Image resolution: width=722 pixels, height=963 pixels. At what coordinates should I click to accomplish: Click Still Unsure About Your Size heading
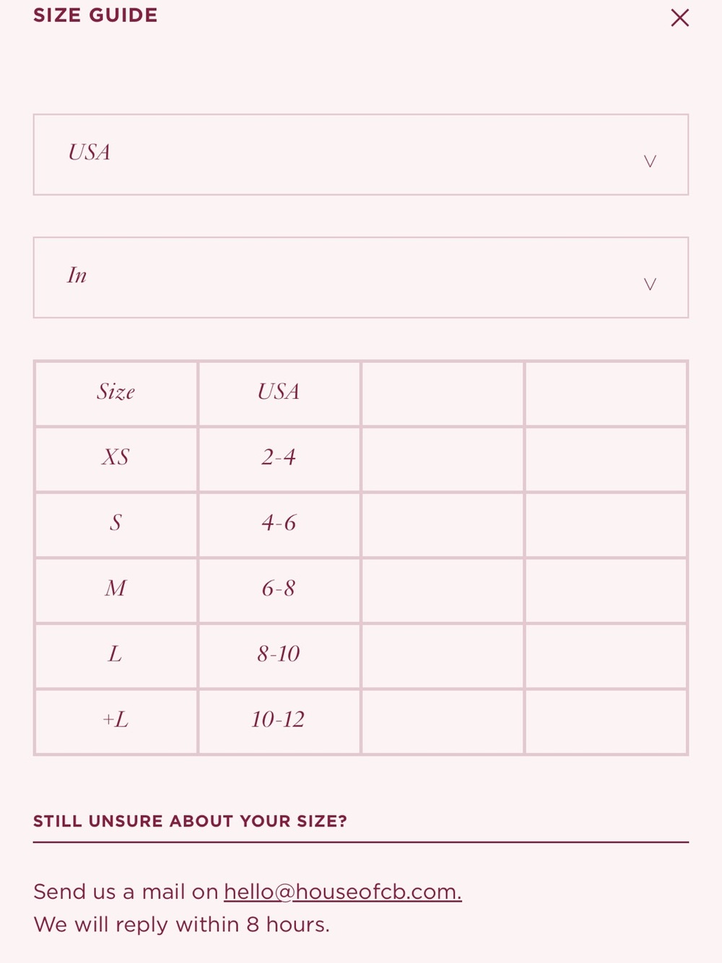click(190, 821)
